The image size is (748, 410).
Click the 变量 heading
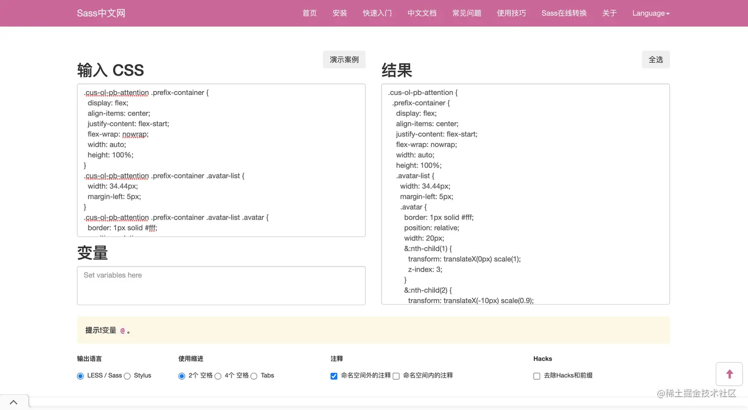(93, 253)
